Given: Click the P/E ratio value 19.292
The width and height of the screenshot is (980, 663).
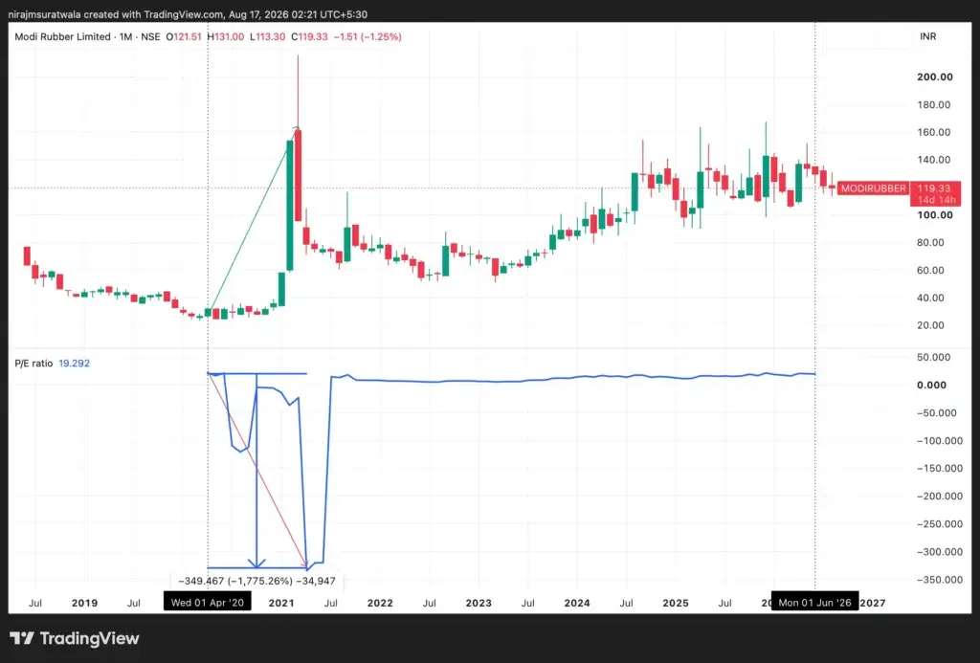Looking at the screenshot, I should click(74, 363).
